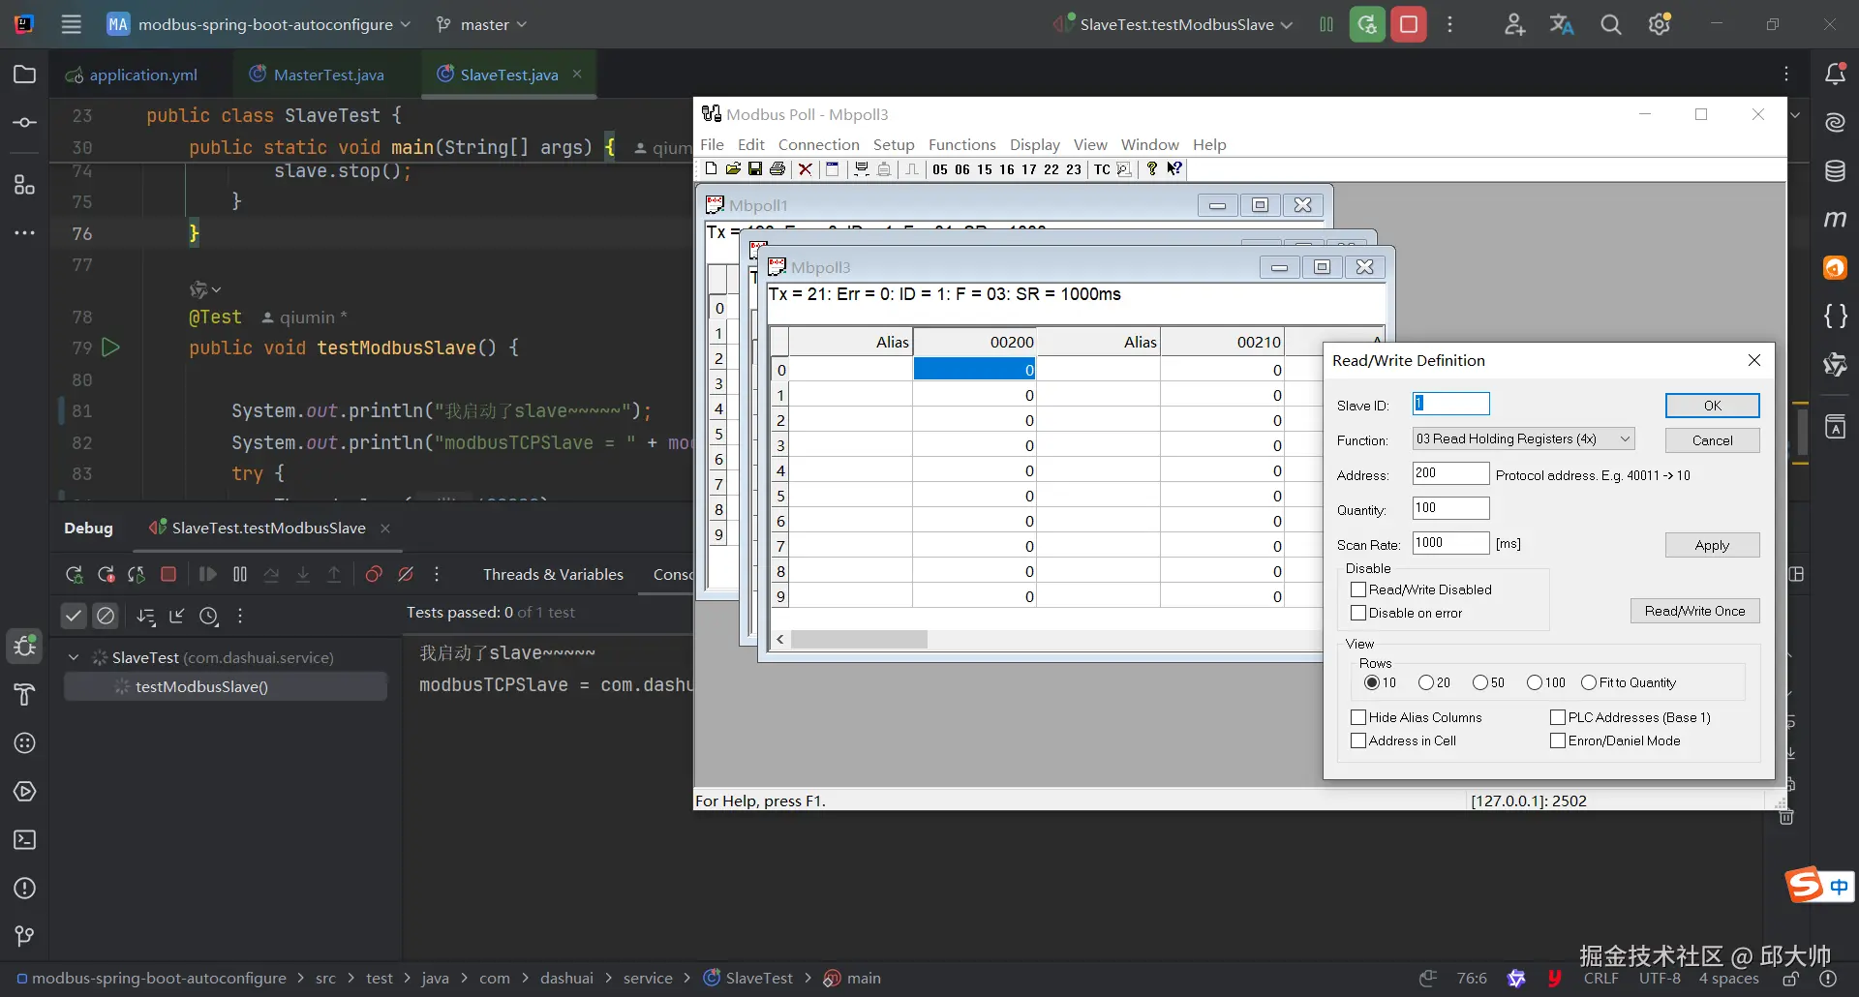1859x997 pixels.
Task: Switch to the MasterTest.java tab
Action: 327,75
